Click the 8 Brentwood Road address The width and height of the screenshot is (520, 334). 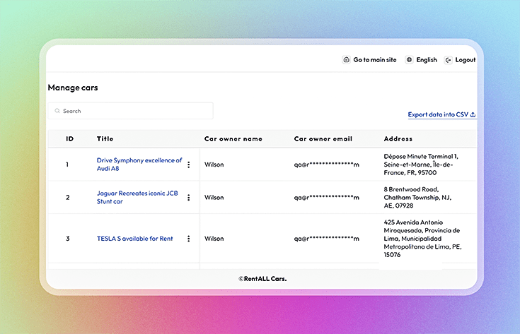(417, 197)
